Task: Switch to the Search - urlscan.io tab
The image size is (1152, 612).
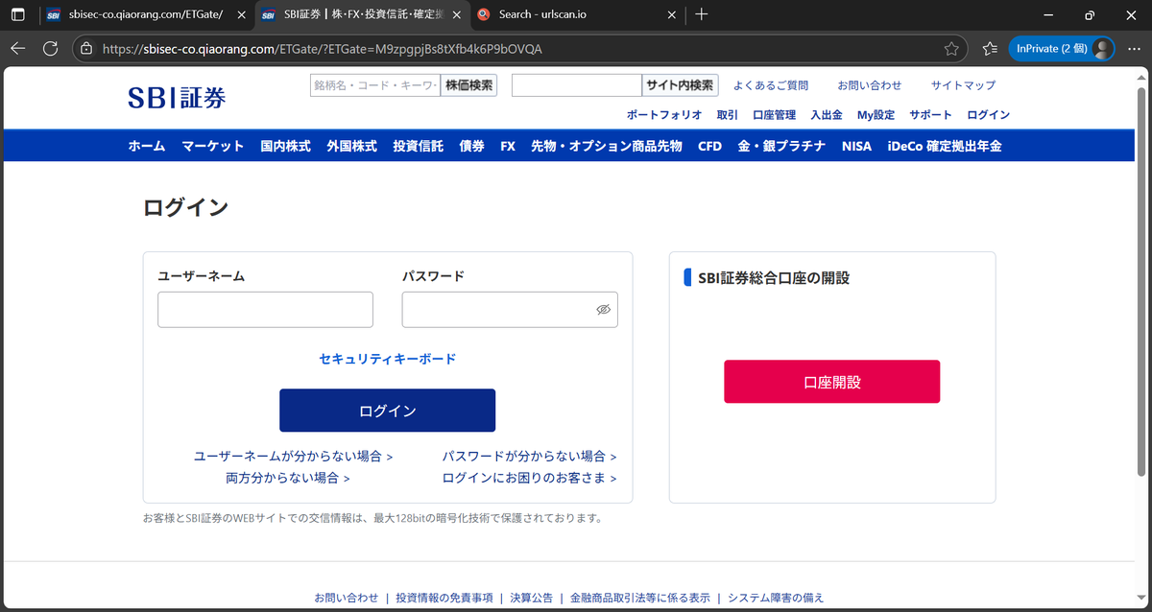Action: (x=579, y=14)
